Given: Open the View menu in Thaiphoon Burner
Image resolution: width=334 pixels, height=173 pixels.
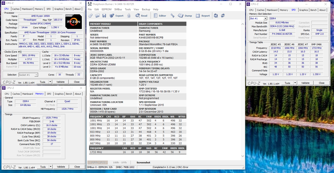Looking at the screenshot, I should [136, 9].
